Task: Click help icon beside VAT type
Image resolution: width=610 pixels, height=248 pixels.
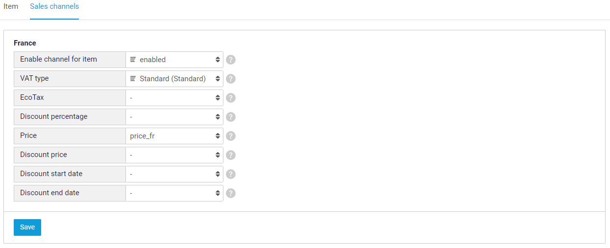Action: [x=231, y=79]
